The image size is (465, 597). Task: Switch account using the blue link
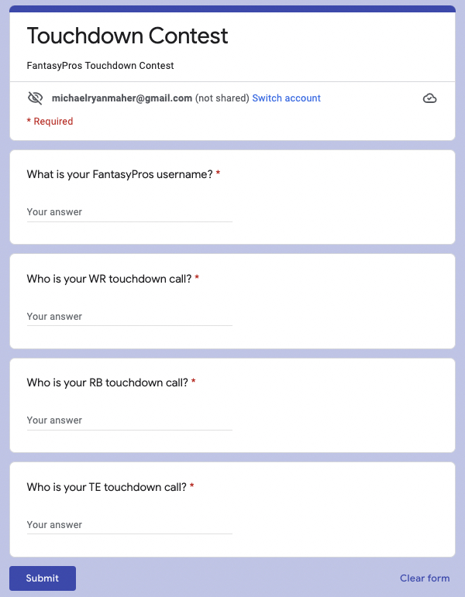pyautogui.click(x=286, y=98)
